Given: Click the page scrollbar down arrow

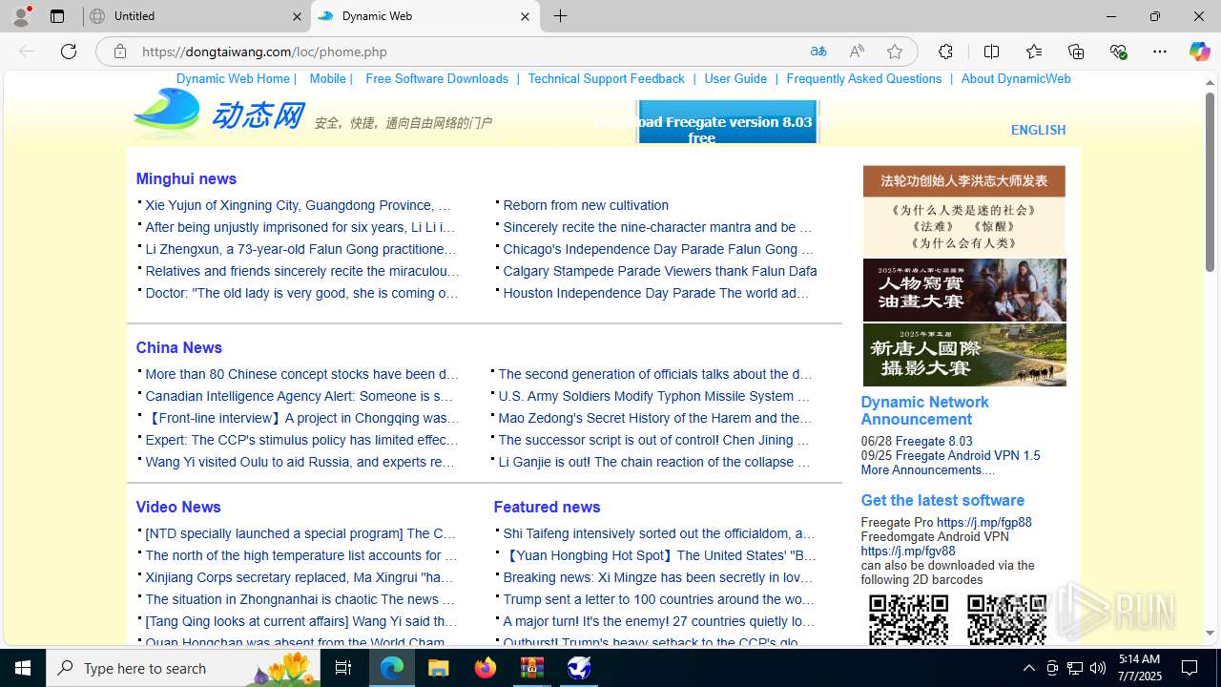Looking at the screenshot, I should (1211, 633).
